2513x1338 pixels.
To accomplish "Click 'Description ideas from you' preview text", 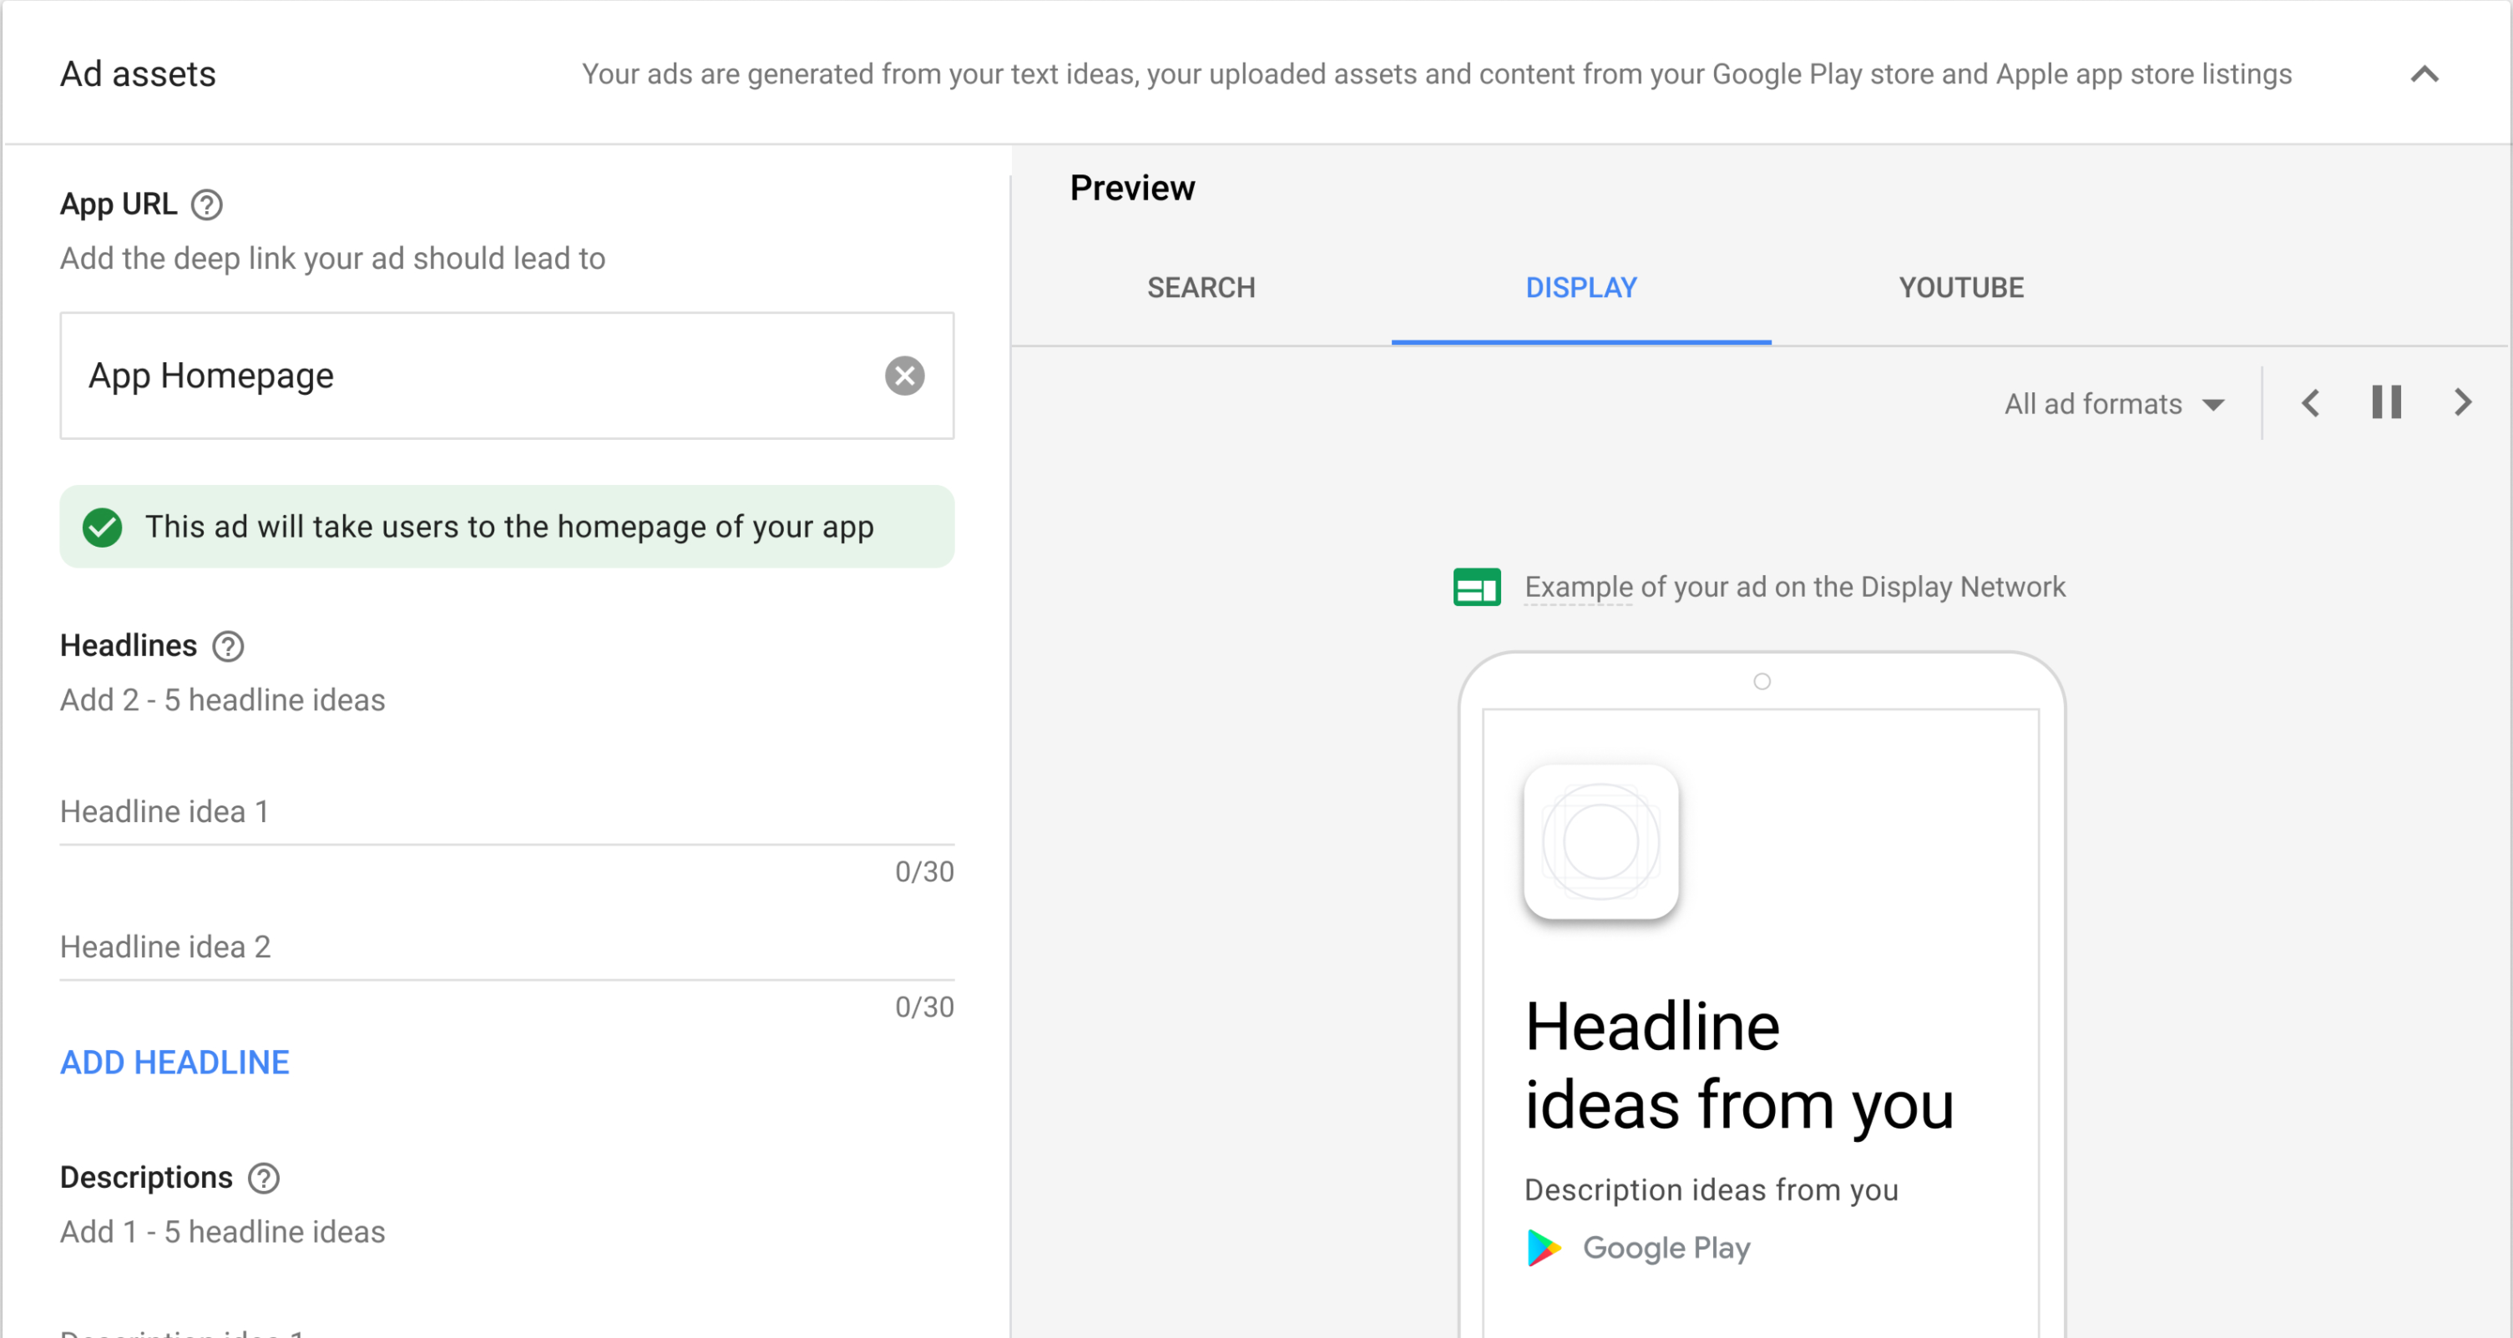I will pos(1711,1190).
